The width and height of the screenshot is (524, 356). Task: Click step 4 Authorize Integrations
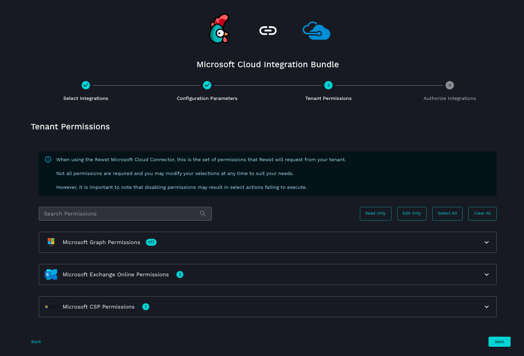[449, 85]
